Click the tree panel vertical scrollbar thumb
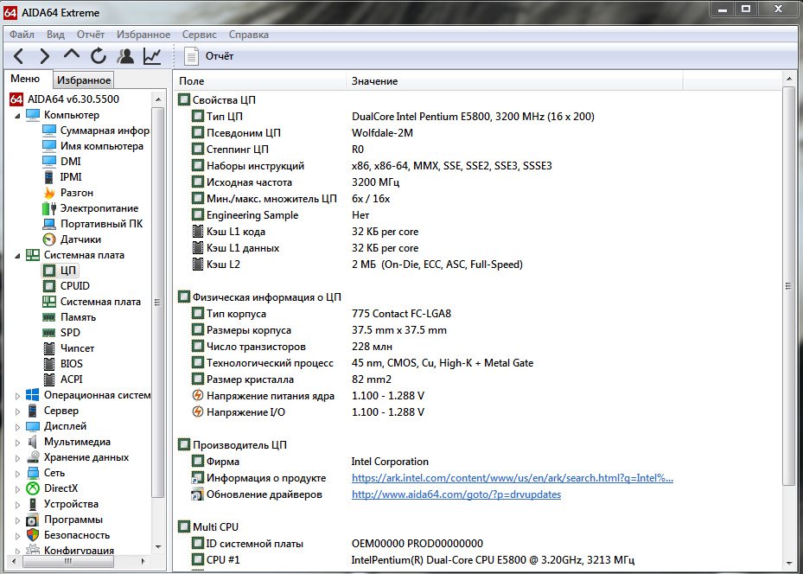This screenshot has height=574, width=803. (157, 302)
